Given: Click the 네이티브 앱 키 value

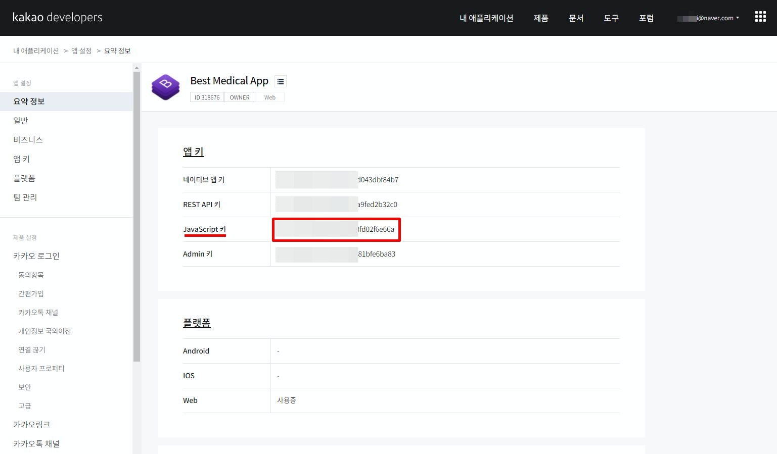Looking at the screenshot, I should (337, 180).
